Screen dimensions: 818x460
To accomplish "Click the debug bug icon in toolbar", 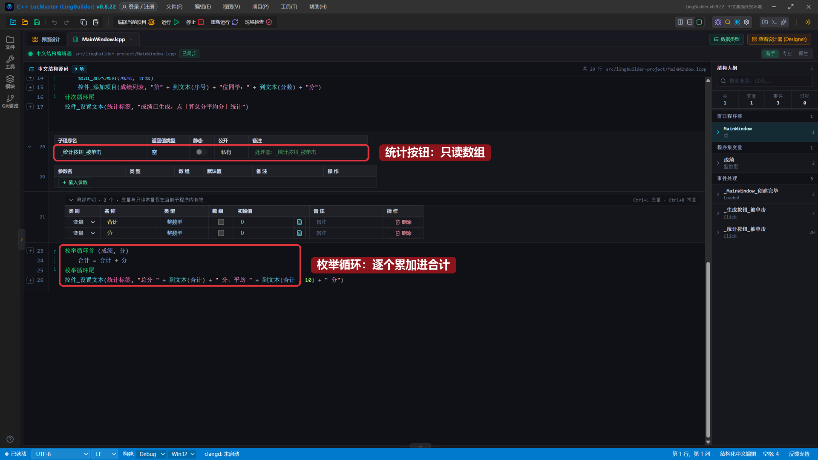I will (x=718, y=22).
